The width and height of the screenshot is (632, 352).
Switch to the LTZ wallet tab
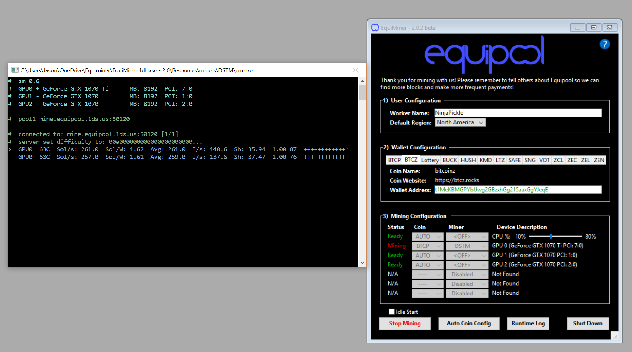[500, 160]
